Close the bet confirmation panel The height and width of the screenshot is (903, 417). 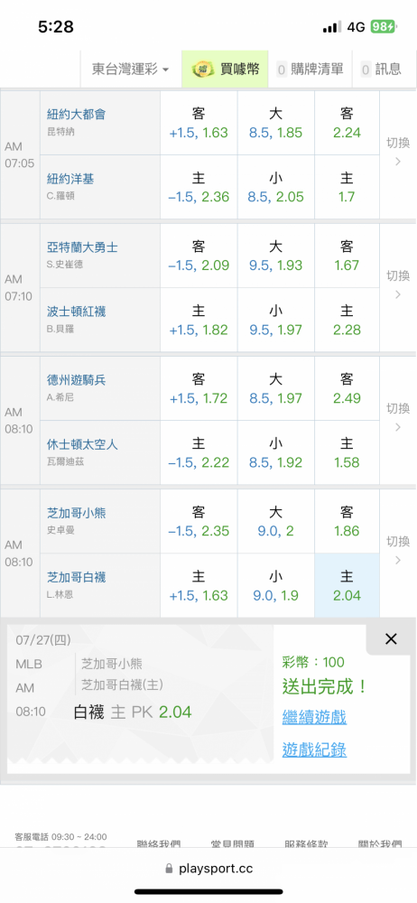click(391, 638)
